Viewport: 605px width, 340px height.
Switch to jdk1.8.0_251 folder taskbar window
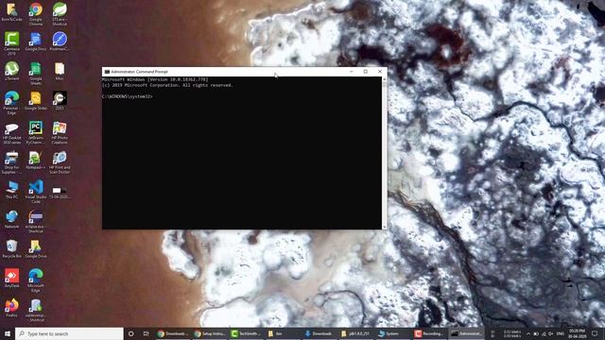(x=356, y=333)
